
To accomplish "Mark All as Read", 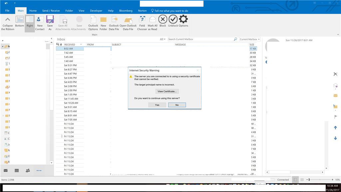I will (153, 23).
